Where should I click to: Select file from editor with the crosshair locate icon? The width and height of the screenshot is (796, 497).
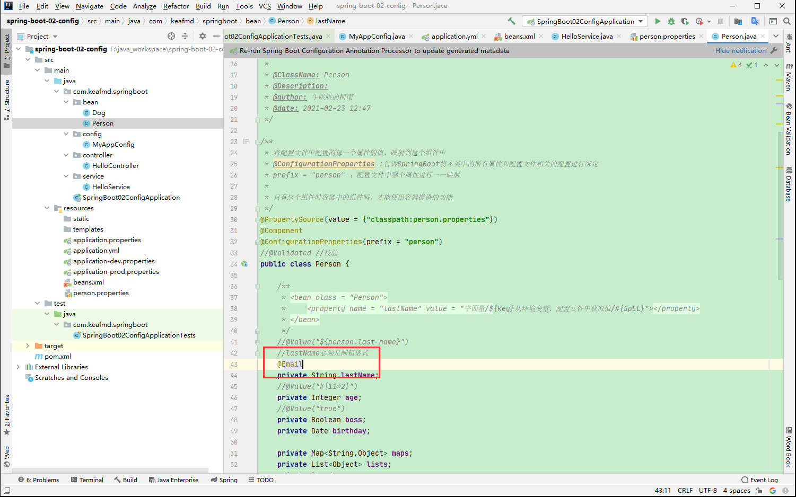171,36
